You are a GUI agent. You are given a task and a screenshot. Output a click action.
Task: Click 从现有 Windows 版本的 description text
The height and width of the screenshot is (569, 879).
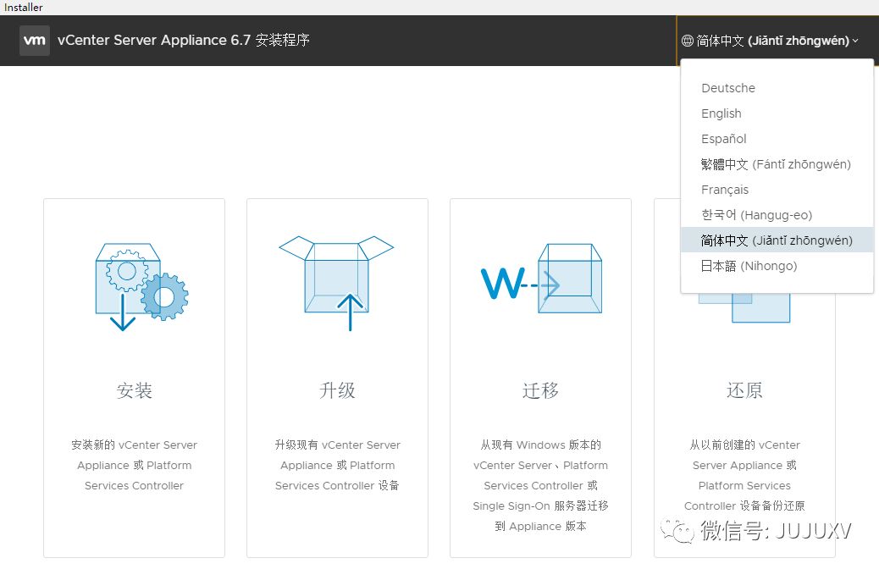[540, 485]
